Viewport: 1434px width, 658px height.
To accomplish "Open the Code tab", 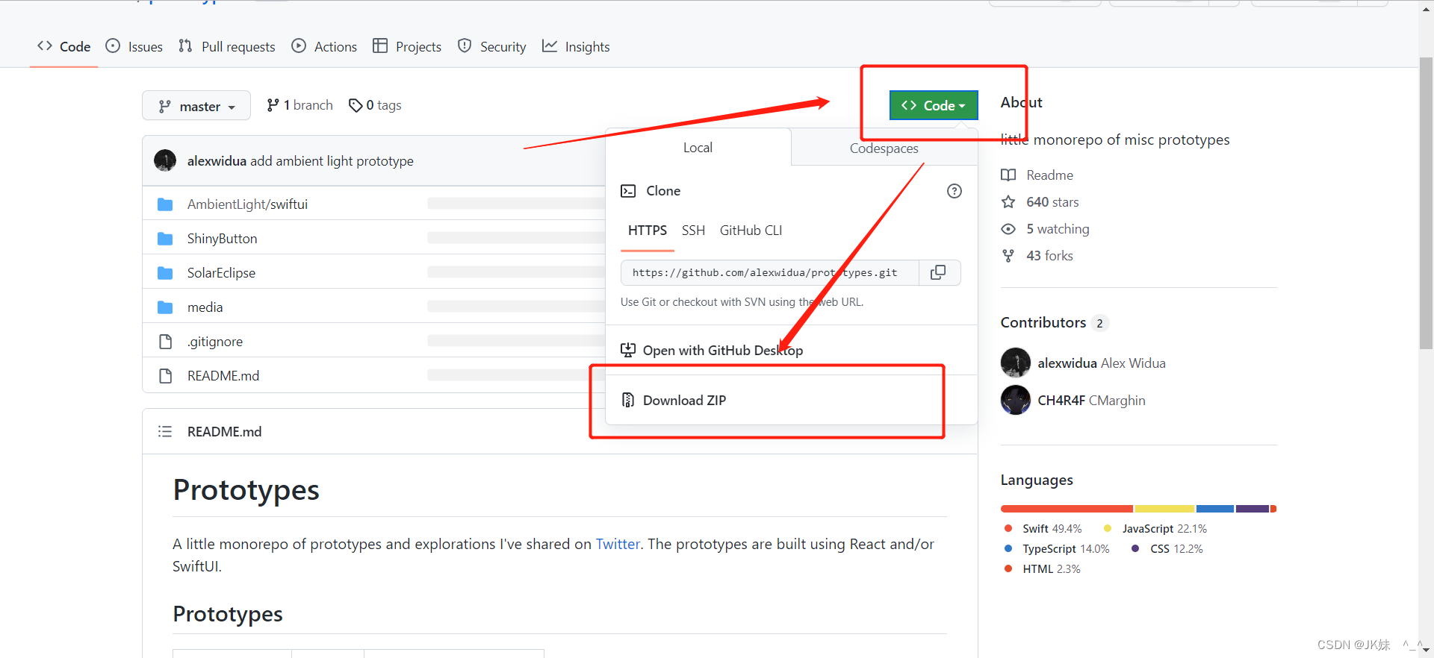I will [64, 46].
